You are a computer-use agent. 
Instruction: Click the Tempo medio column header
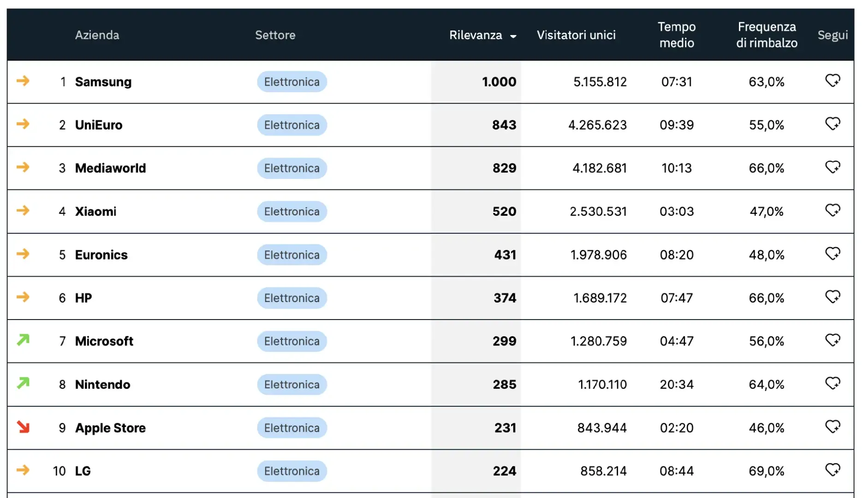[677, 35]
